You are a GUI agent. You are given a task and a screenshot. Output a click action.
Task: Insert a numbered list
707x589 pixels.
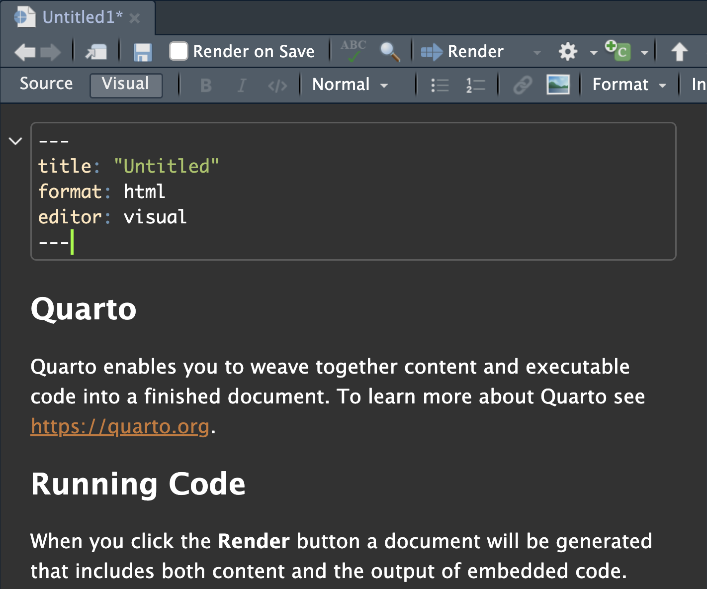[475, 85]
